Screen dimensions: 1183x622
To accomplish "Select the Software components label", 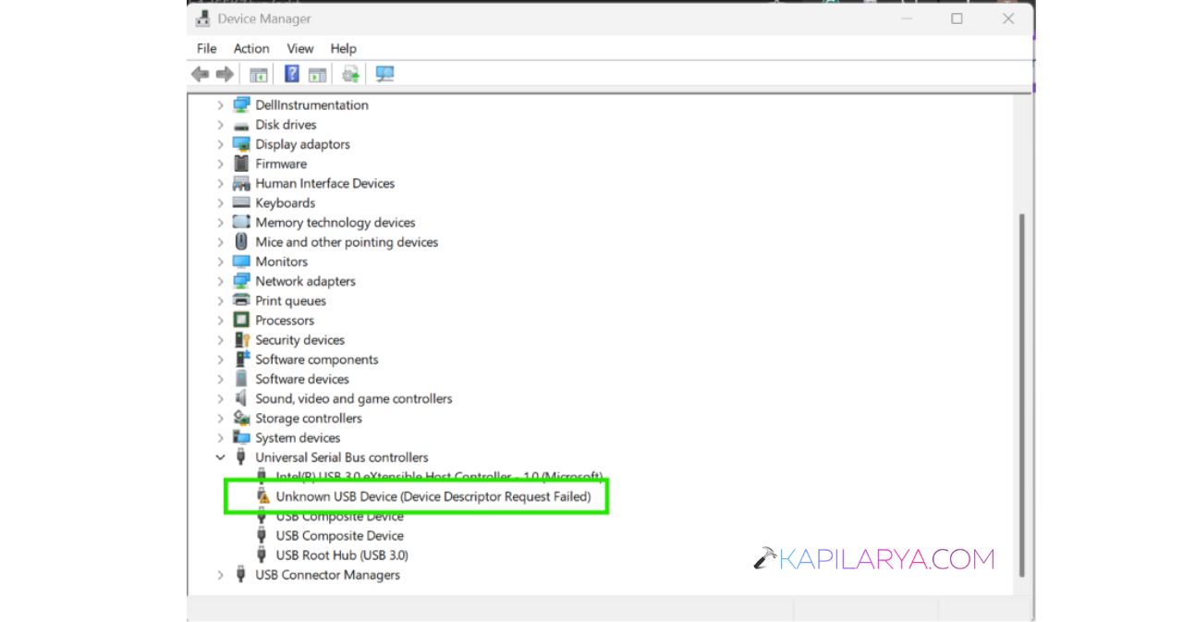I will 317,360.
